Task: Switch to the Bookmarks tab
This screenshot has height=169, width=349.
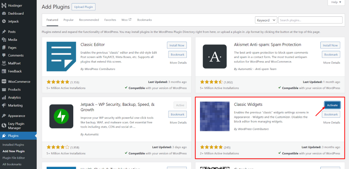Action: (x=145, y=20)
